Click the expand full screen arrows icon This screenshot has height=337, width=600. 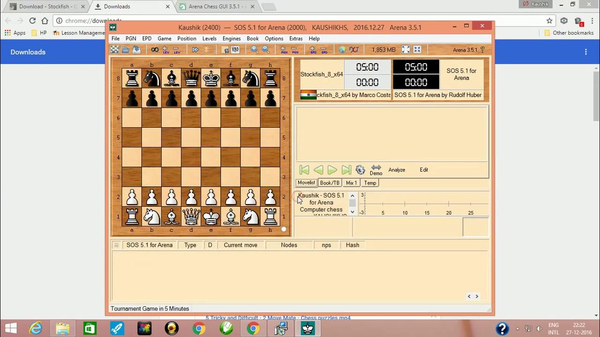(406, 50)
